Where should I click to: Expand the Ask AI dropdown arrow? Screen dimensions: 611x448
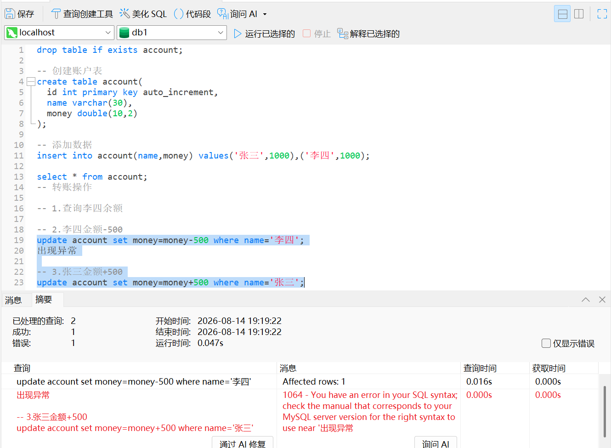pos(265,14)
